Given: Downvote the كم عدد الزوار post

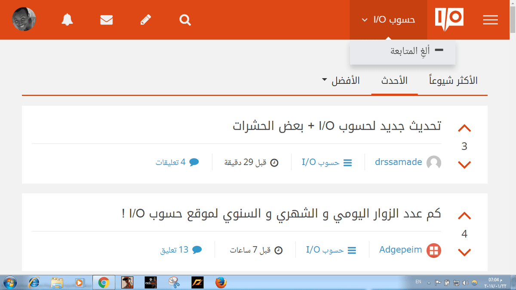Looking at the screenshot, I should (464, 252).
